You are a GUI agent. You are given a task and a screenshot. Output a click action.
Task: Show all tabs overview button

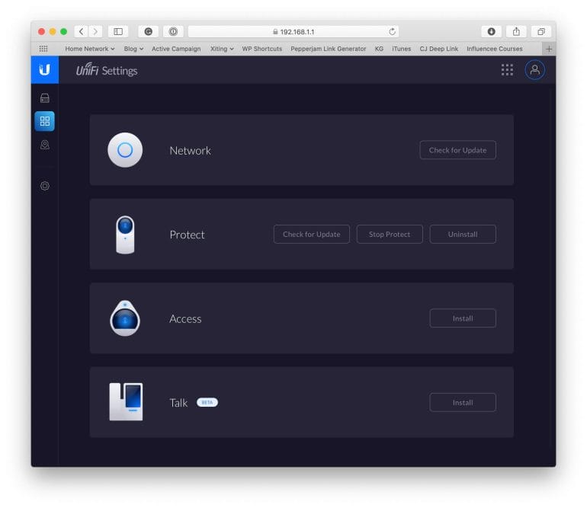pyautogui.click(x=541, y=31)
